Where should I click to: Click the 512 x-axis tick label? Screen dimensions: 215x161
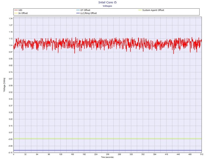tap(202, 154)
